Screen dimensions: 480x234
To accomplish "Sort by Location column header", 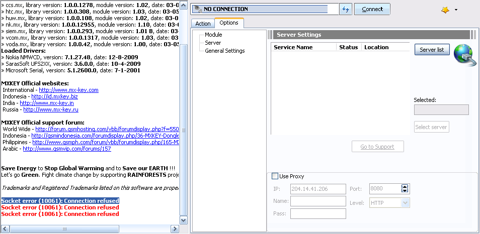I will (385, 47).
